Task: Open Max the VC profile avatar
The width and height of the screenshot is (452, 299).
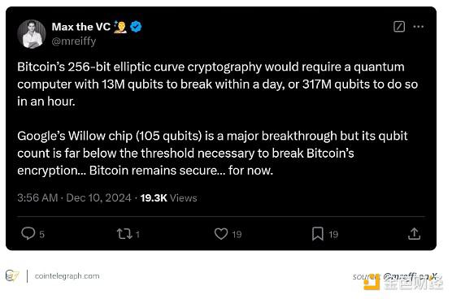Action: pyautogui.click(x=32, y=34)
